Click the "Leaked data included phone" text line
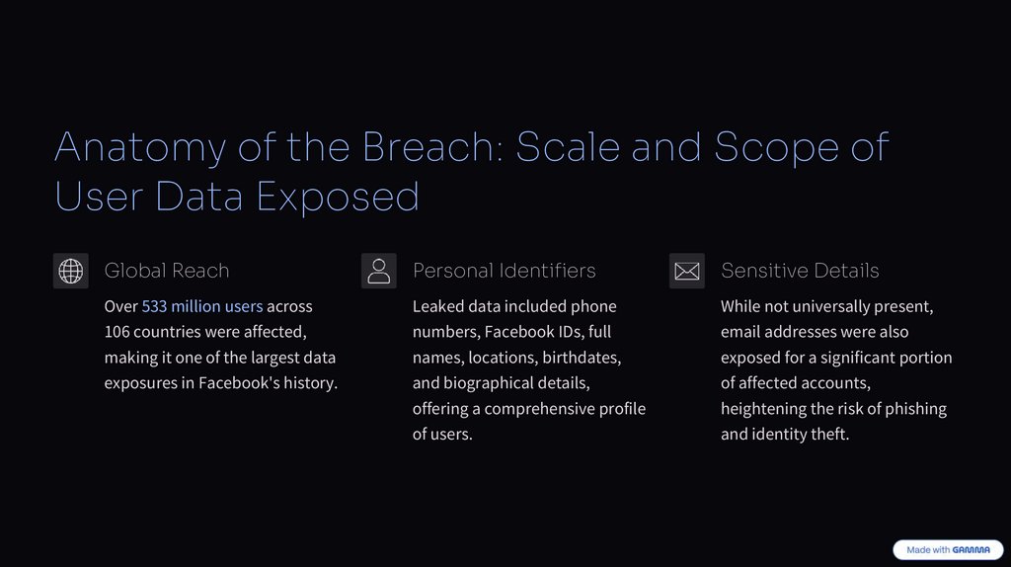The width and height of the screenshot is (1011, 567). point(514,306)
